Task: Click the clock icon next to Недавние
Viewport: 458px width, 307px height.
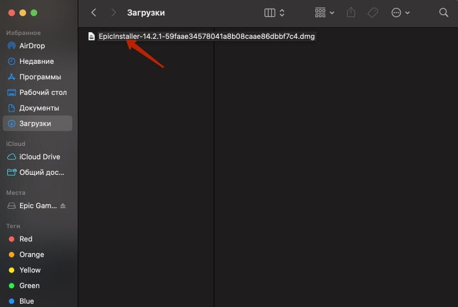Action: click(x=12, y=61)
